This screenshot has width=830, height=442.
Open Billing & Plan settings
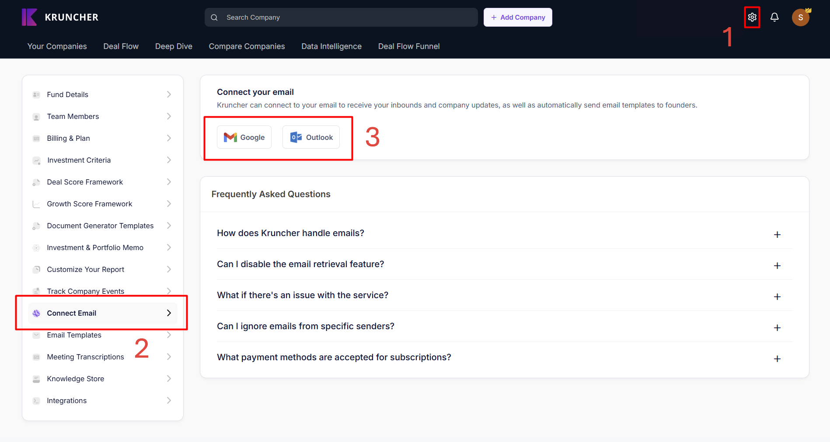coord(68,139)
